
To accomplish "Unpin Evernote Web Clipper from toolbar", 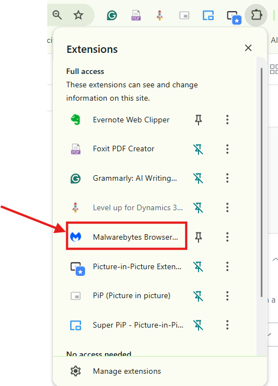I will point(198,120).
